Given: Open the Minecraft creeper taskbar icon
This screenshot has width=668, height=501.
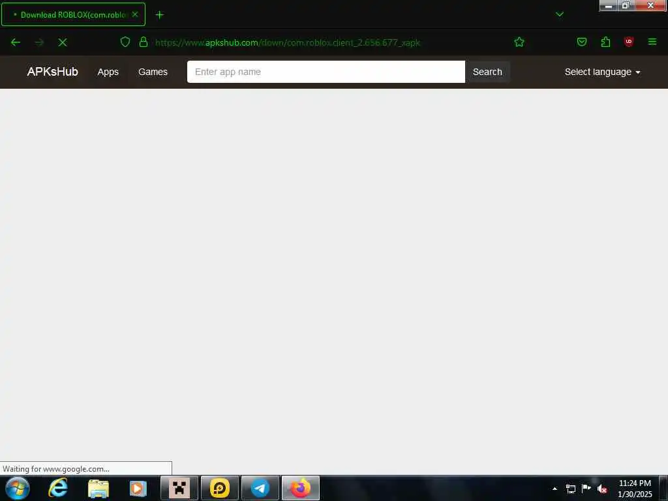Looking at the screenshot, I should (x=179, y=488).
